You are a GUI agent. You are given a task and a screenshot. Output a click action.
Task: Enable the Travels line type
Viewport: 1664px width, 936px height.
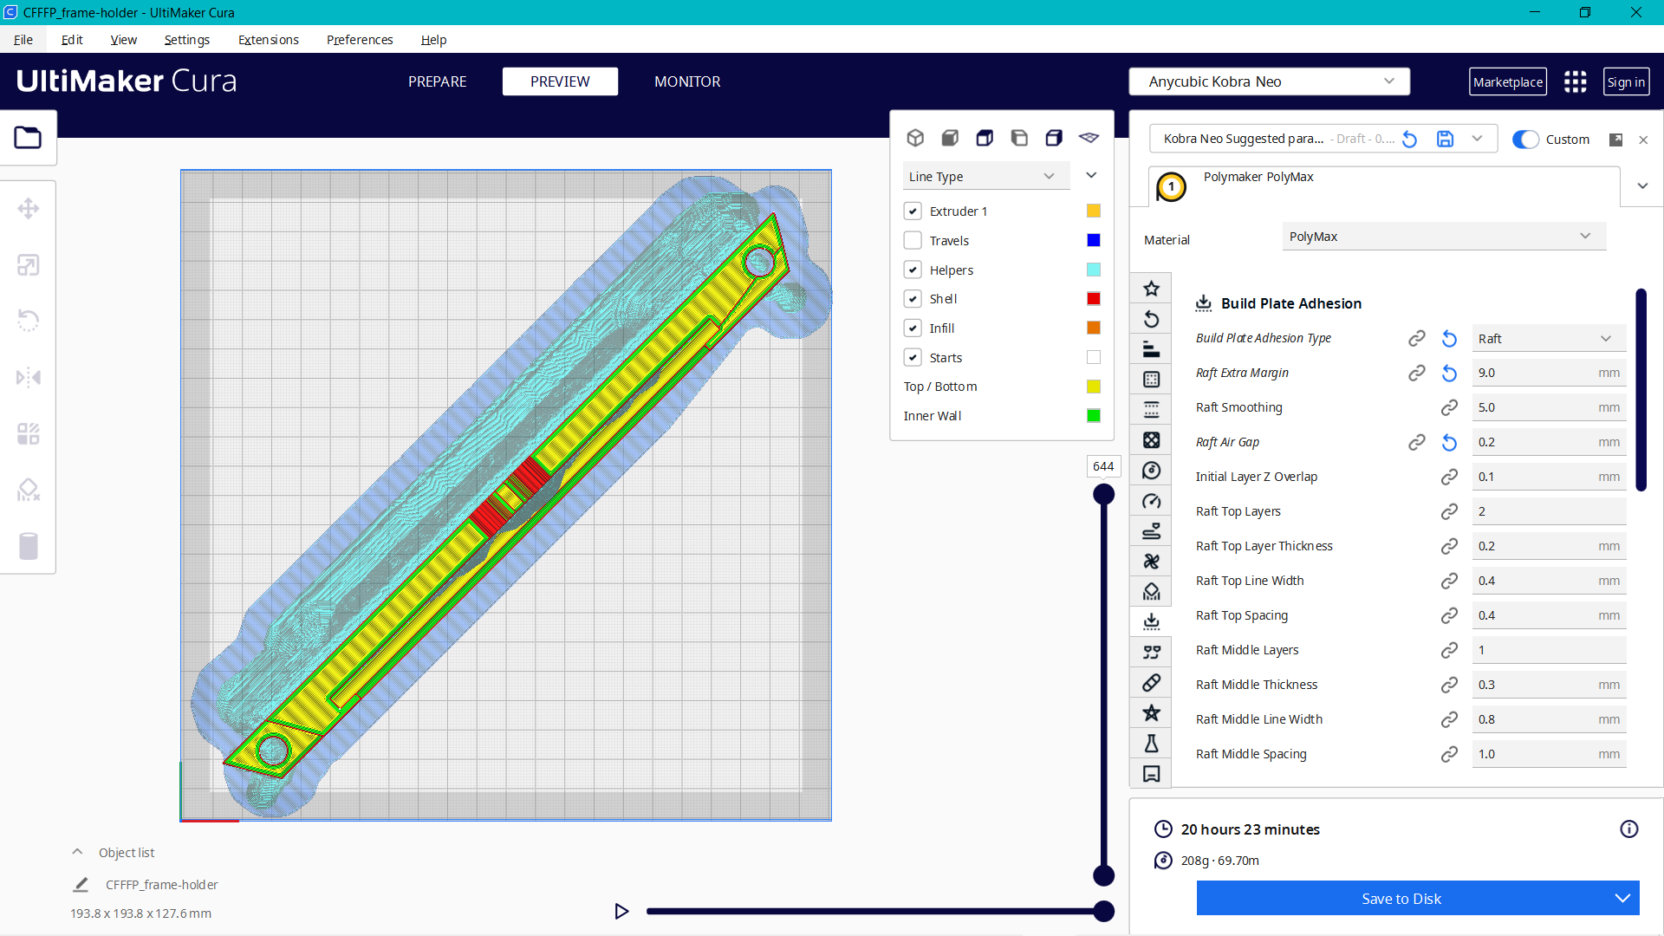(x=913, y=240)
